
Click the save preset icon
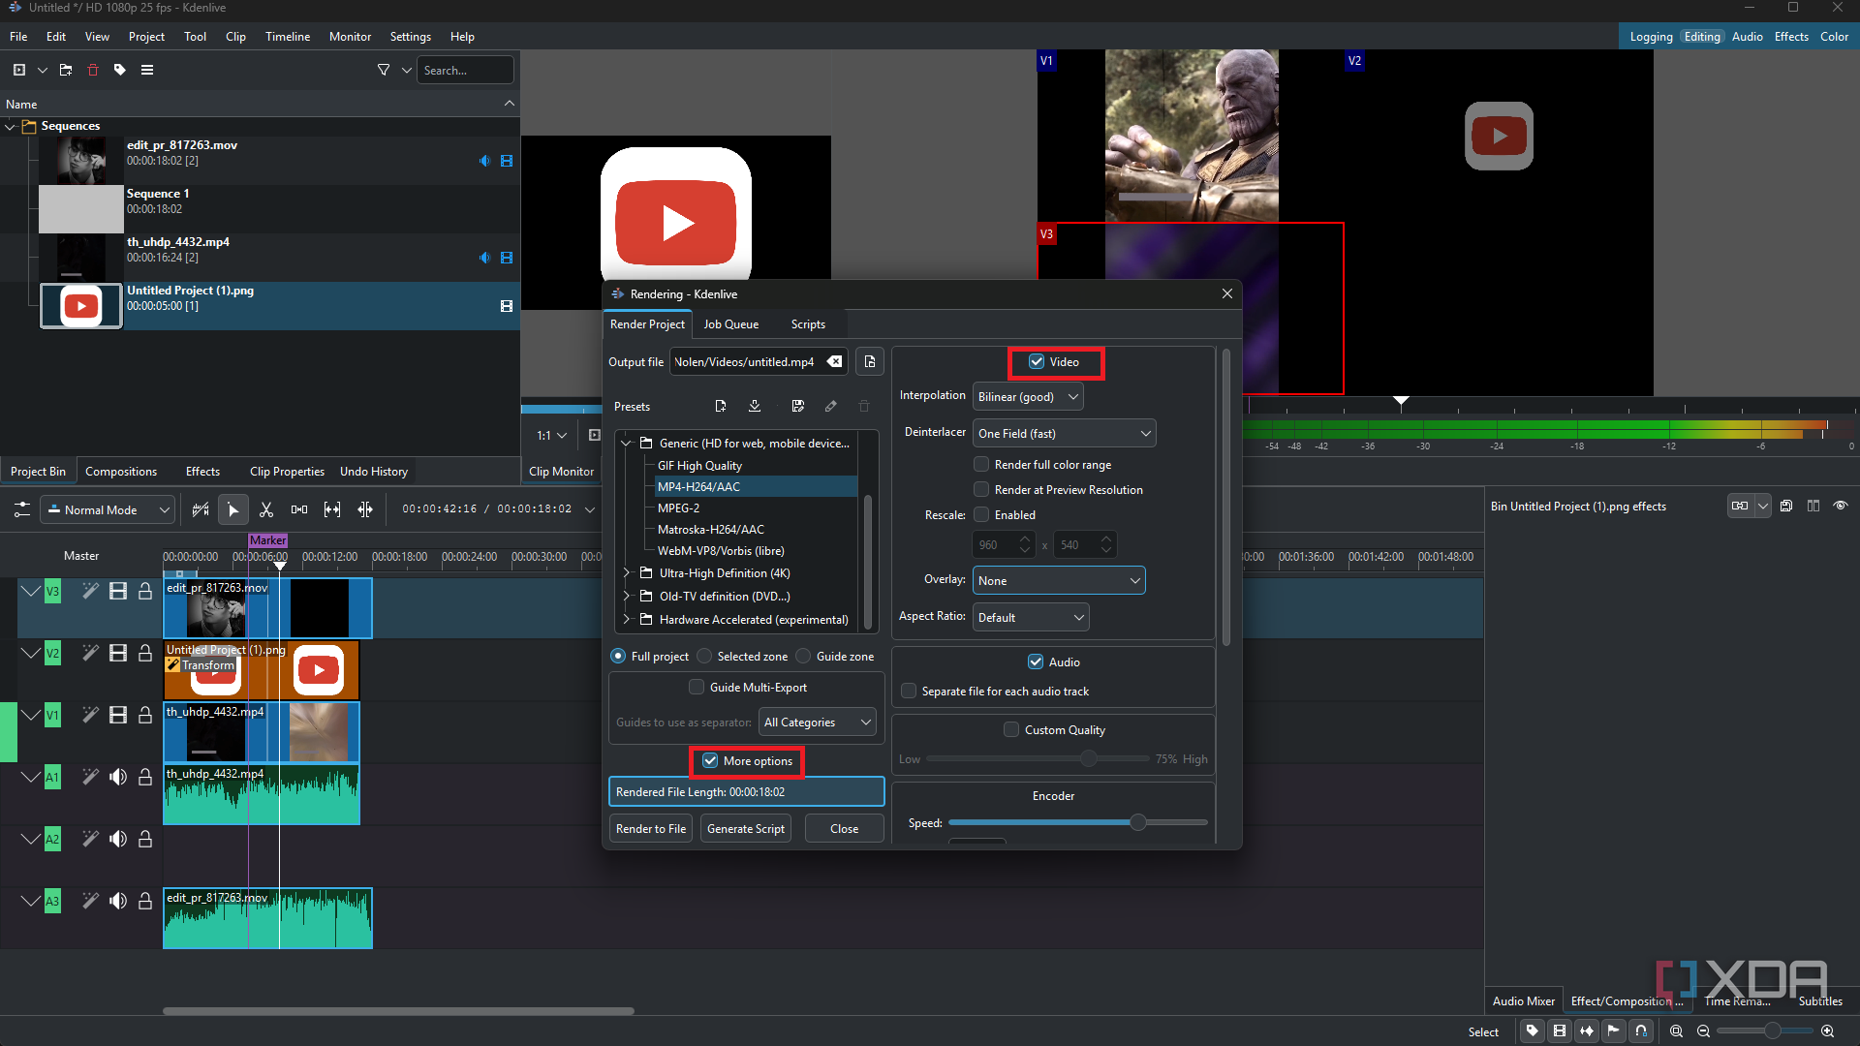coord(798,406)
